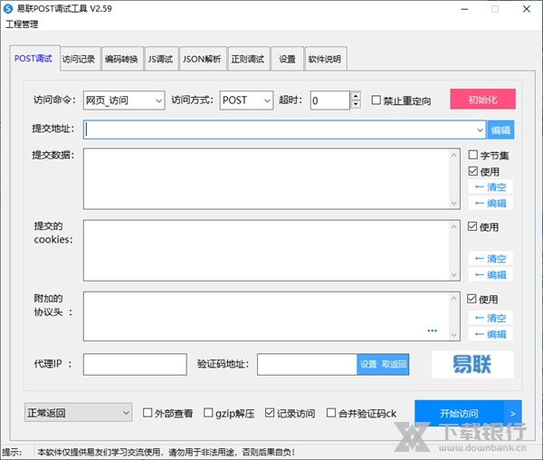Click 编辑 button next to 提交地址
543x460 pixels.
500,130
